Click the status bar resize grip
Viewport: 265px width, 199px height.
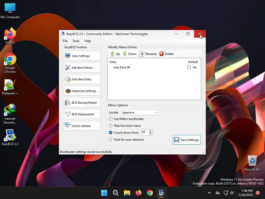204,152
